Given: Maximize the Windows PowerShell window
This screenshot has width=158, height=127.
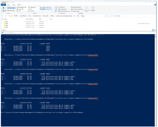Looking at the screenshot, I should [150, 33].
